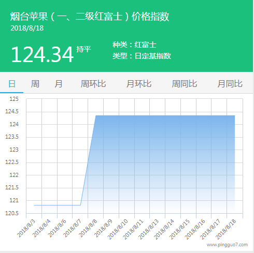
Task: Click the 类型：日定基指数 label
Action: 142,56
